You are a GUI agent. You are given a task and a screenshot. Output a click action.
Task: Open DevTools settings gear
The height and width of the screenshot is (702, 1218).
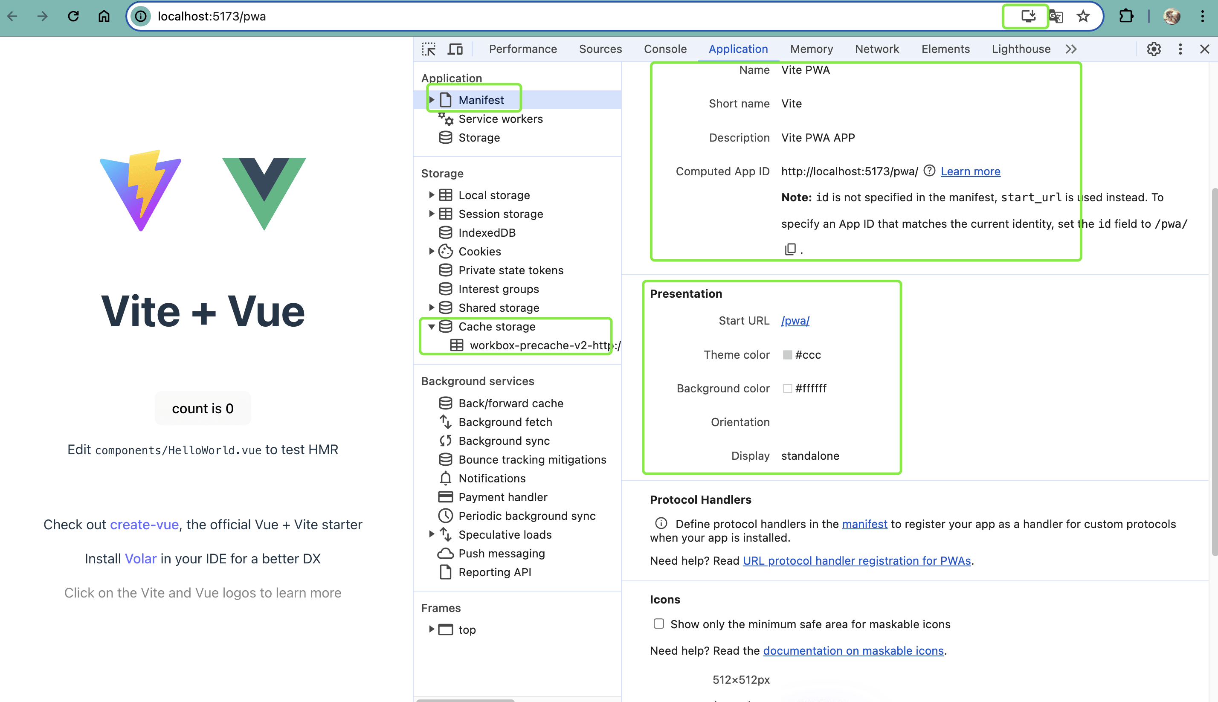1154,49
